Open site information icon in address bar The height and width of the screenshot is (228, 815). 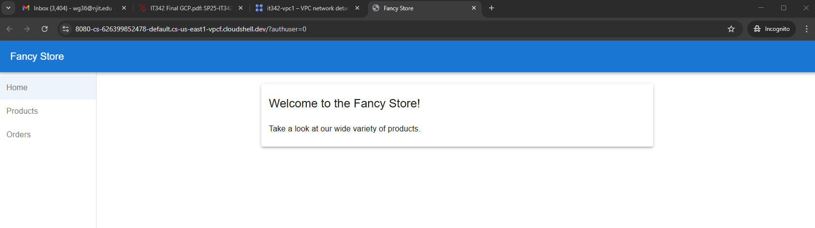click(66, 29)
